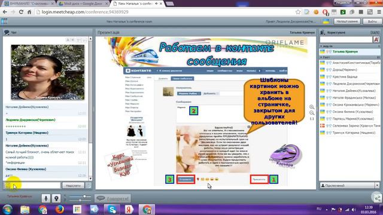
Task: Zoom in on the presentation
Action: click(312, 107)
